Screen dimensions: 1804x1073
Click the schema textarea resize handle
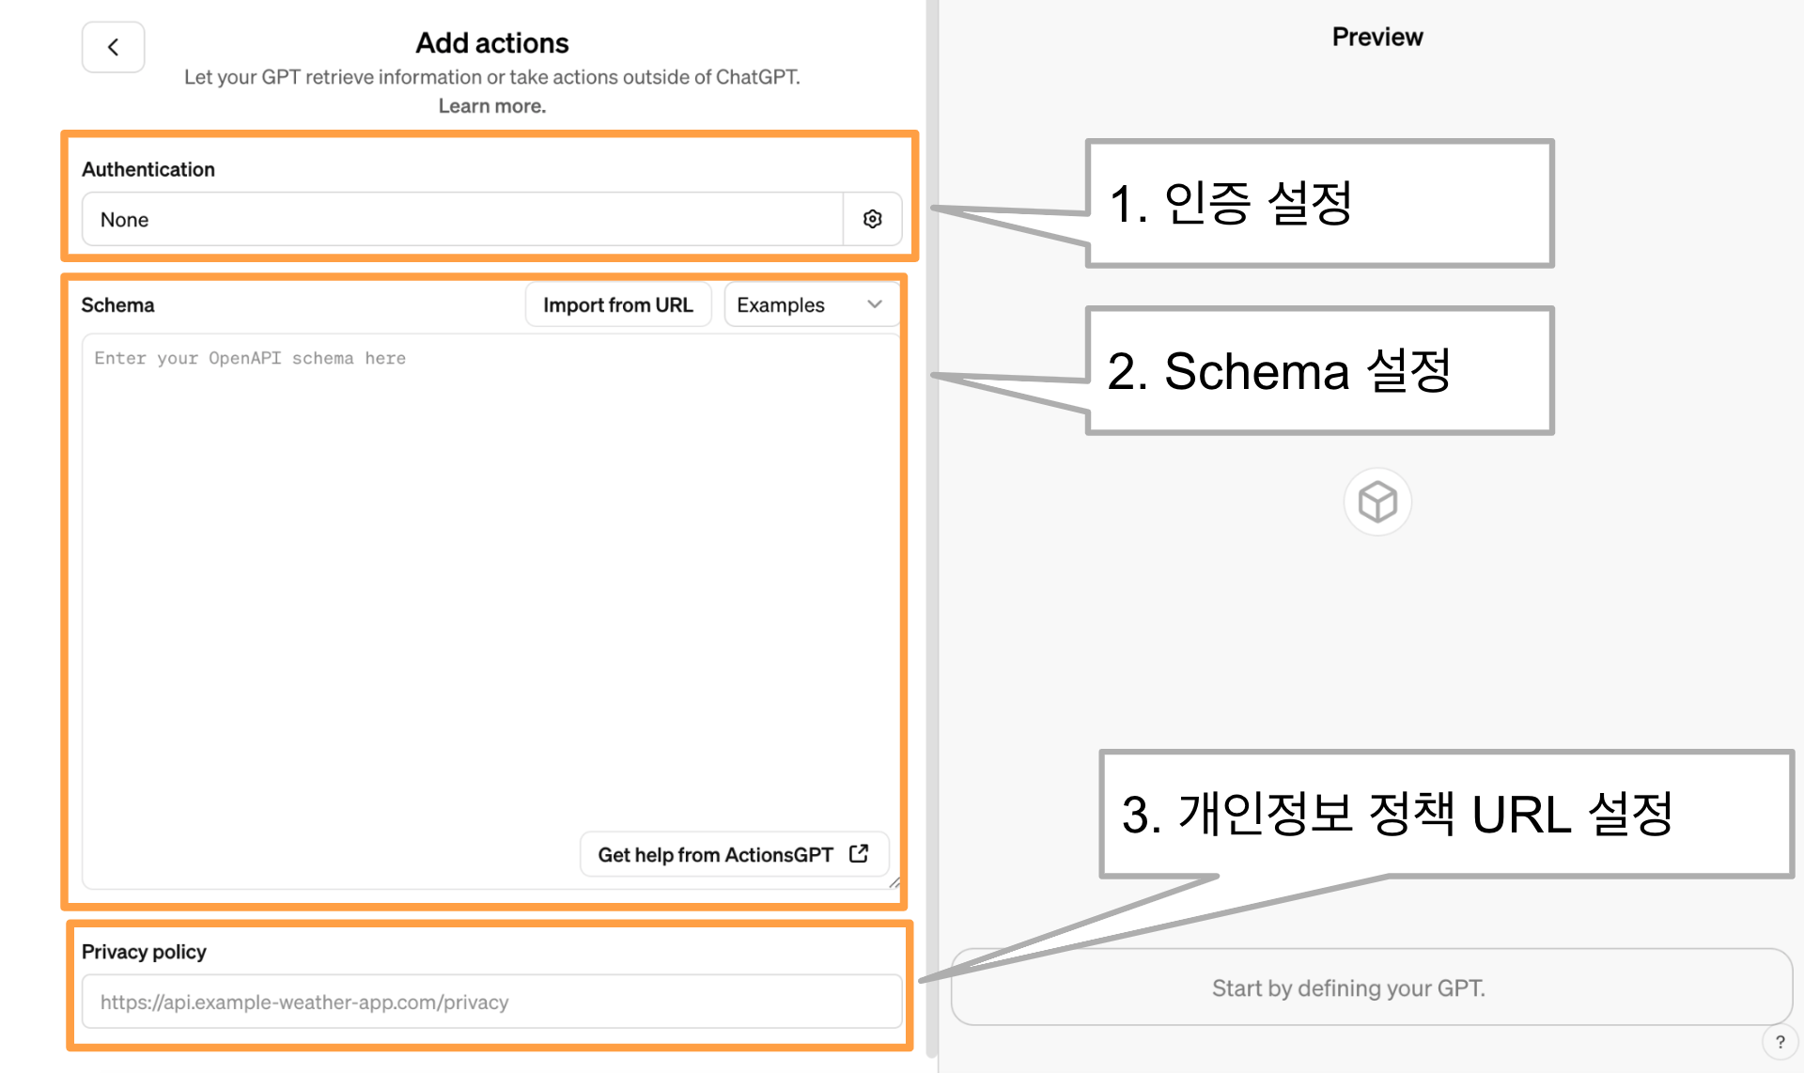pos(894,882)
